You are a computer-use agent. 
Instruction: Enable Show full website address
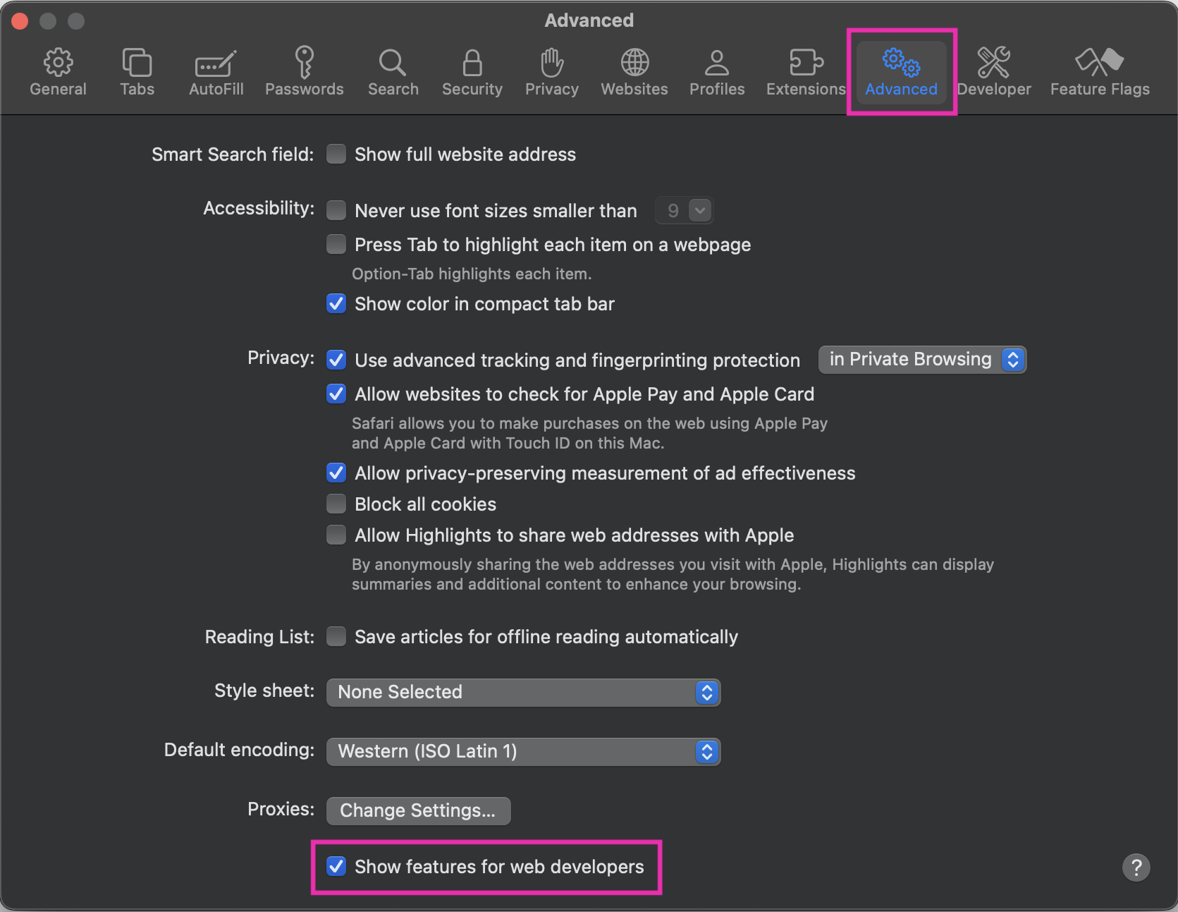[336, 154]
